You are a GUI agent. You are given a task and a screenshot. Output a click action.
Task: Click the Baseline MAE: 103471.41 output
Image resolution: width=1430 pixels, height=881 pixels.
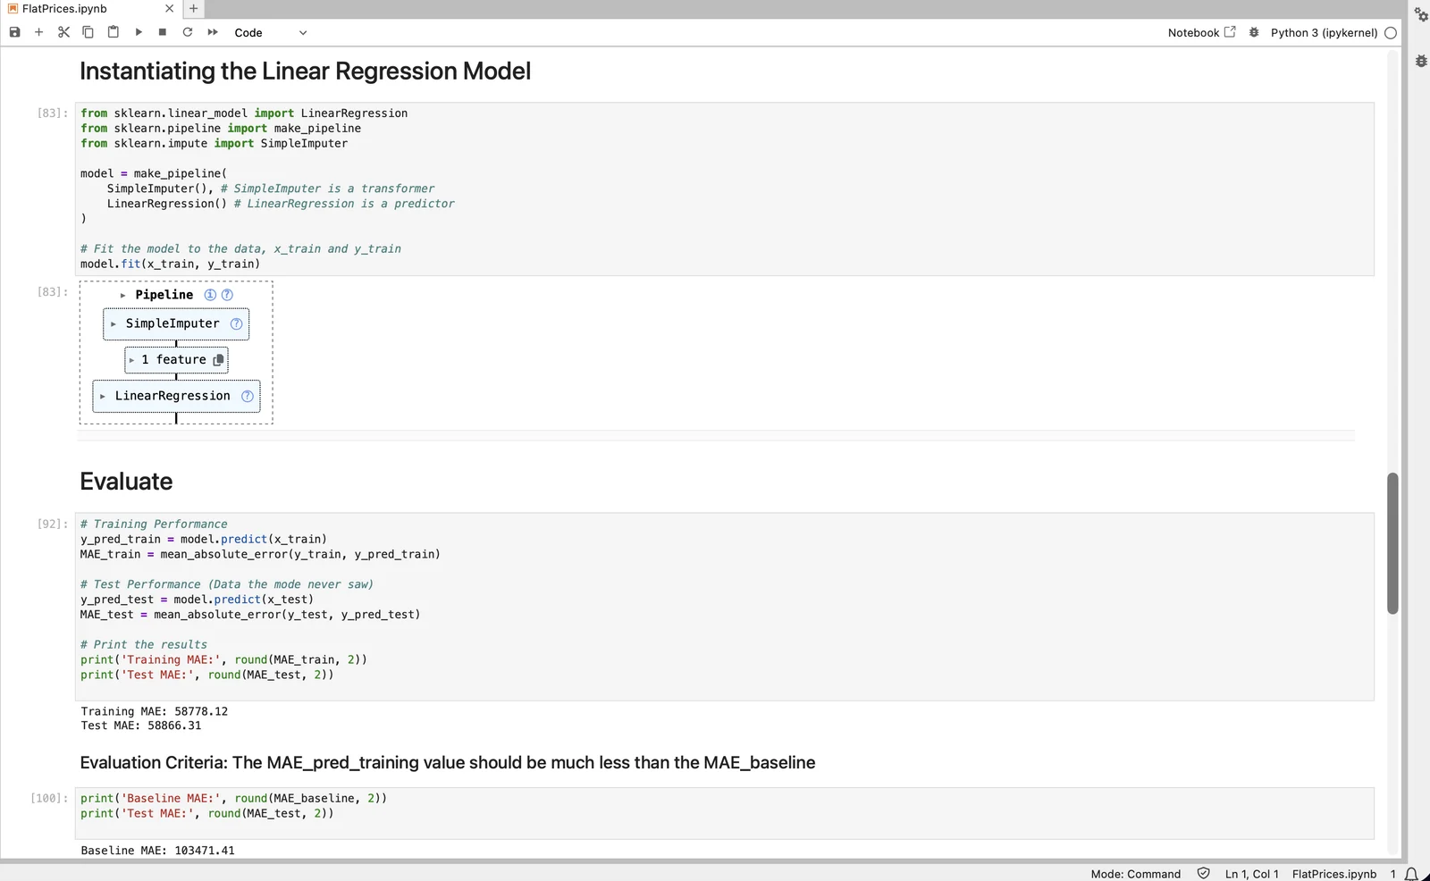tap(158, 851)
